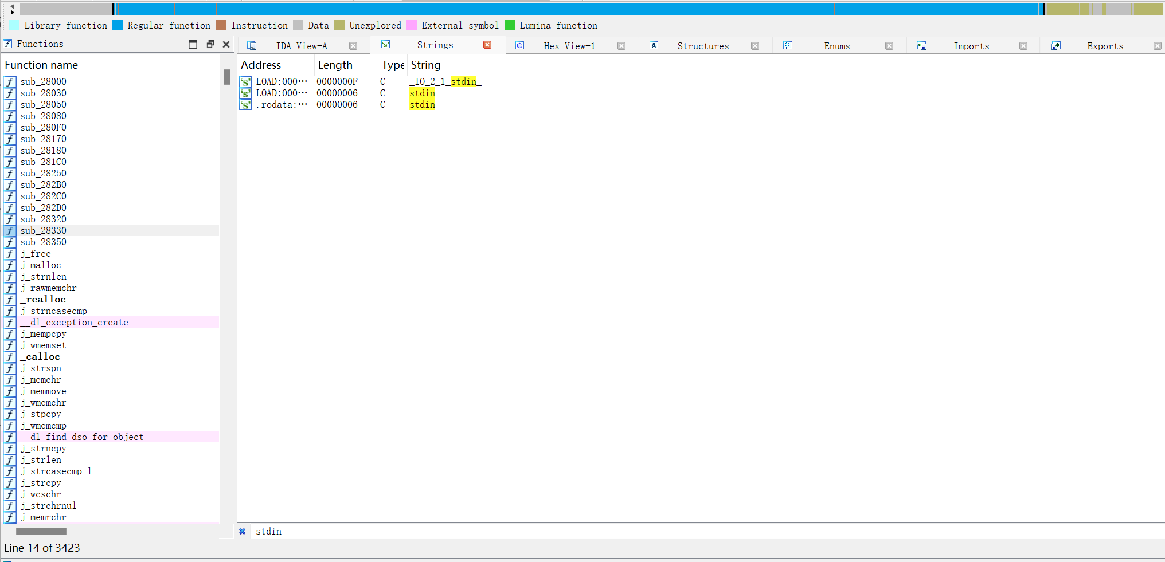Image resolution: width=1165 pixels, height=562 pixels.
Task: Click the External symbol legend swatch
Action: [412, 25]
